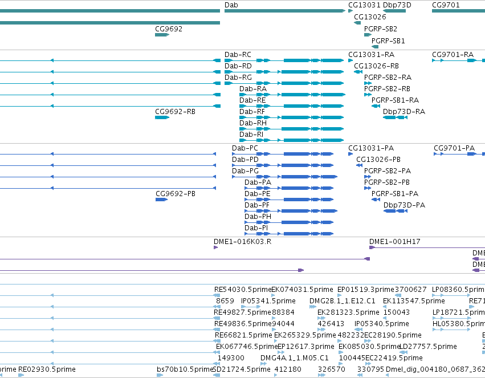485x378 pixels.
Task: Click the CG9692-RB transcript label
Action: click(175, 112)
